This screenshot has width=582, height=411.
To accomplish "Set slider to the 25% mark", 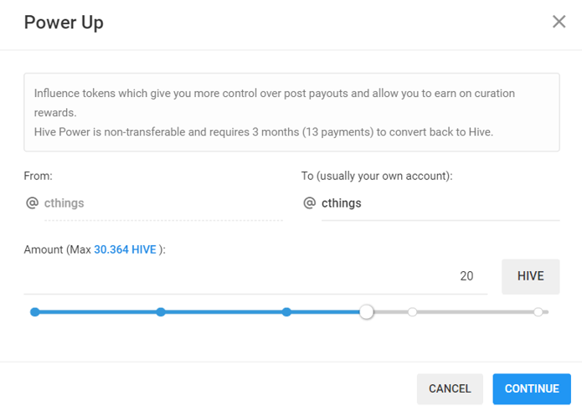I will [x=161, y=312].
